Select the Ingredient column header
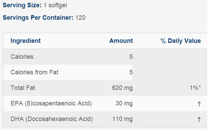 26,41
